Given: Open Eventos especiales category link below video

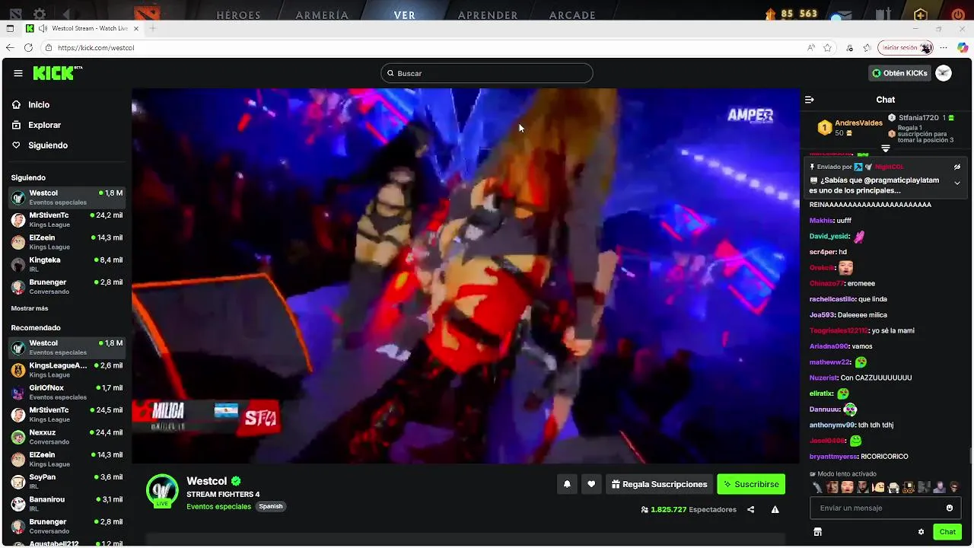Looking at the screenshot, I should point(218,506).
